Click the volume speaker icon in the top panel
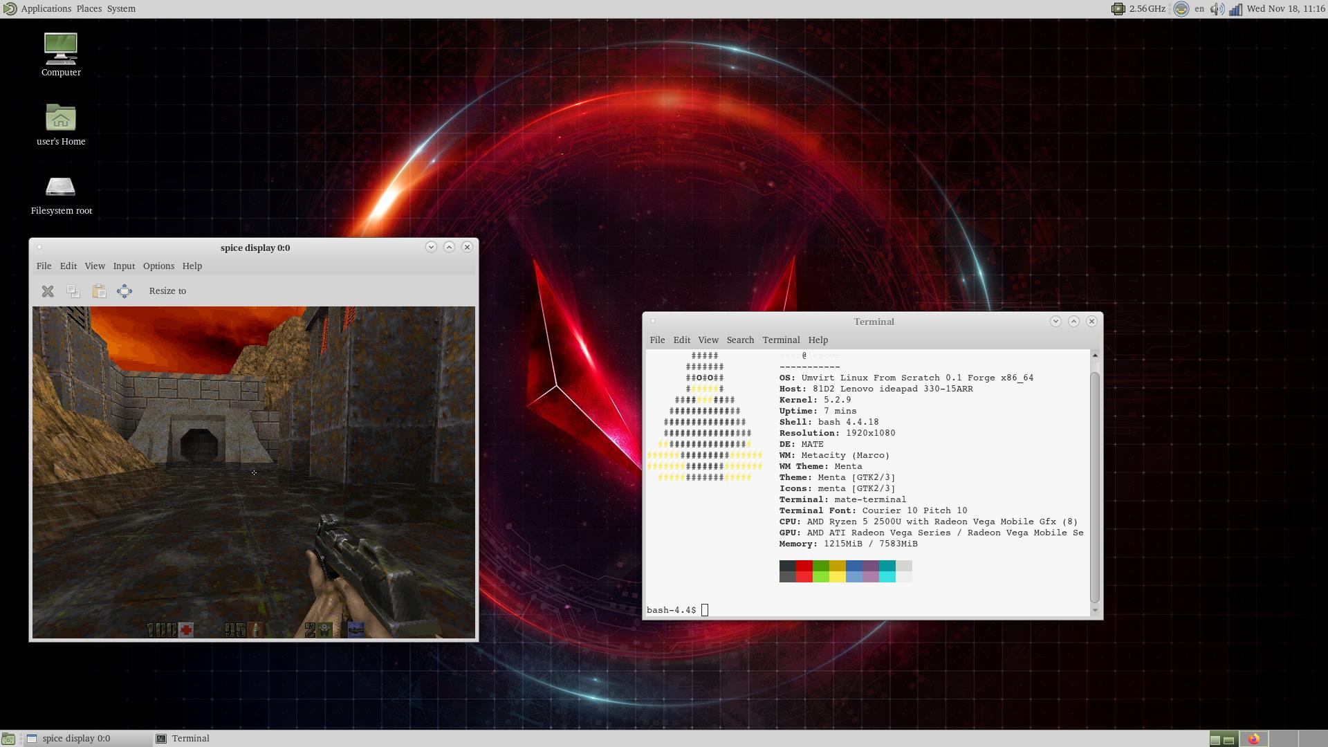This screenshot has width=1328, height=747. 1217,9
